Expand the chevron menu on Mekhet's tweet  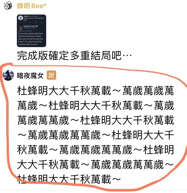[x=44, y=16]
